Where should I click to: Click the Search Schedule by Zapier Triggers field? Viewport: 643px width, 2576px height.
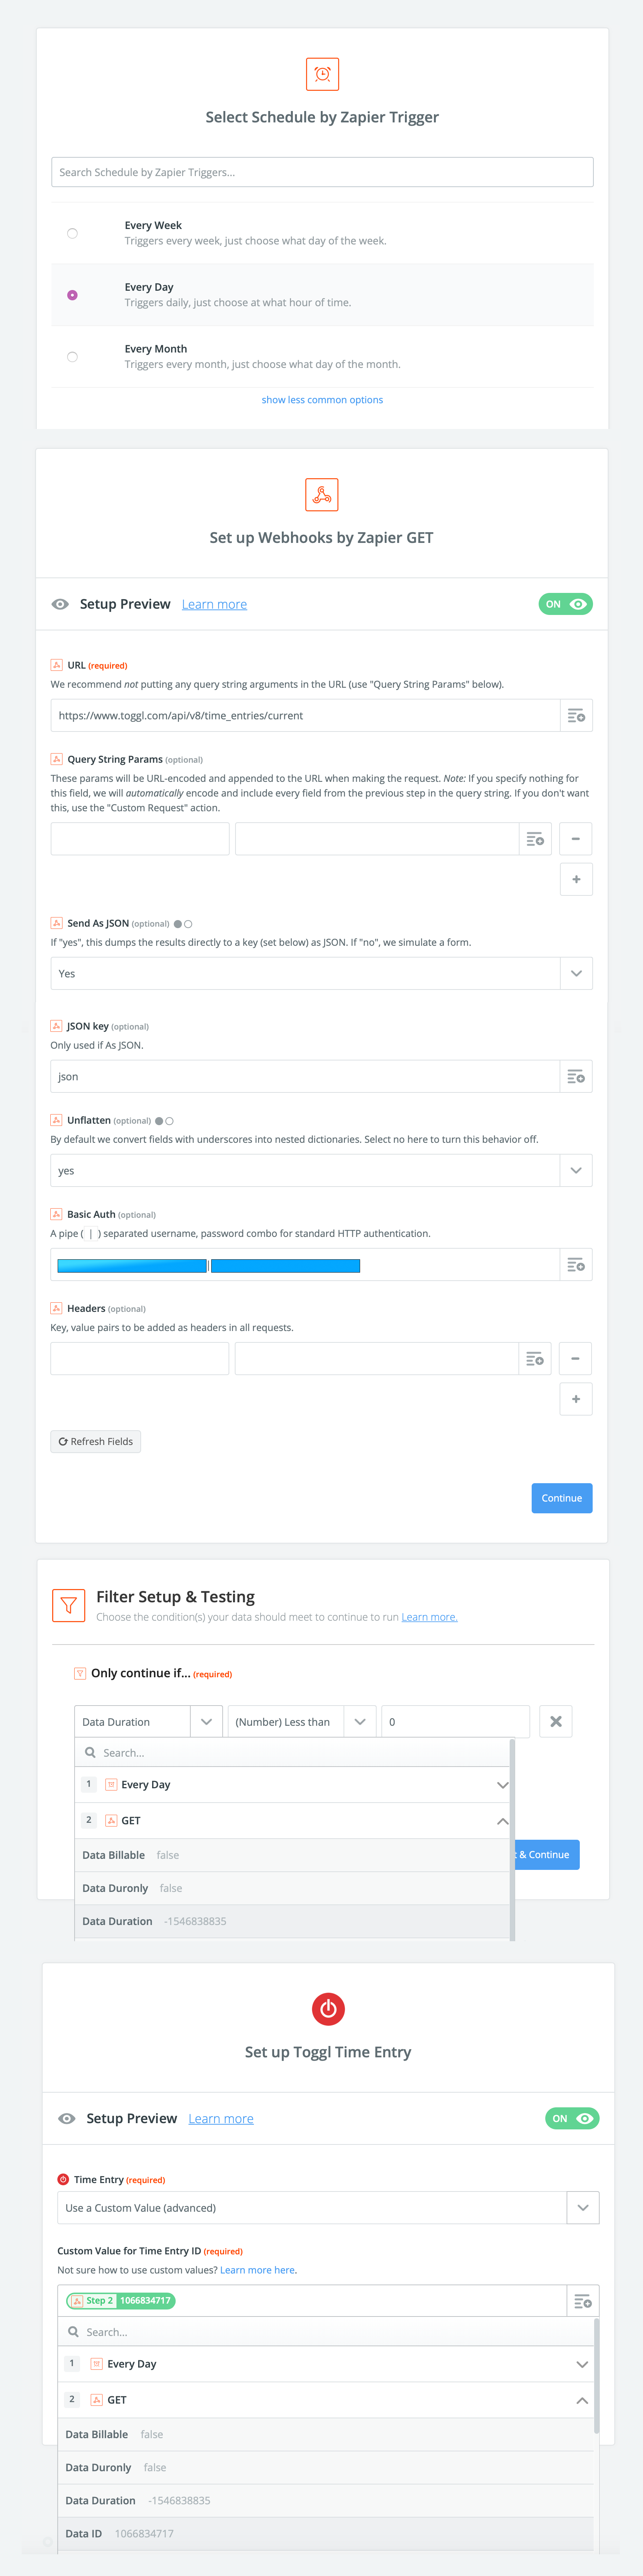point(322,172)
